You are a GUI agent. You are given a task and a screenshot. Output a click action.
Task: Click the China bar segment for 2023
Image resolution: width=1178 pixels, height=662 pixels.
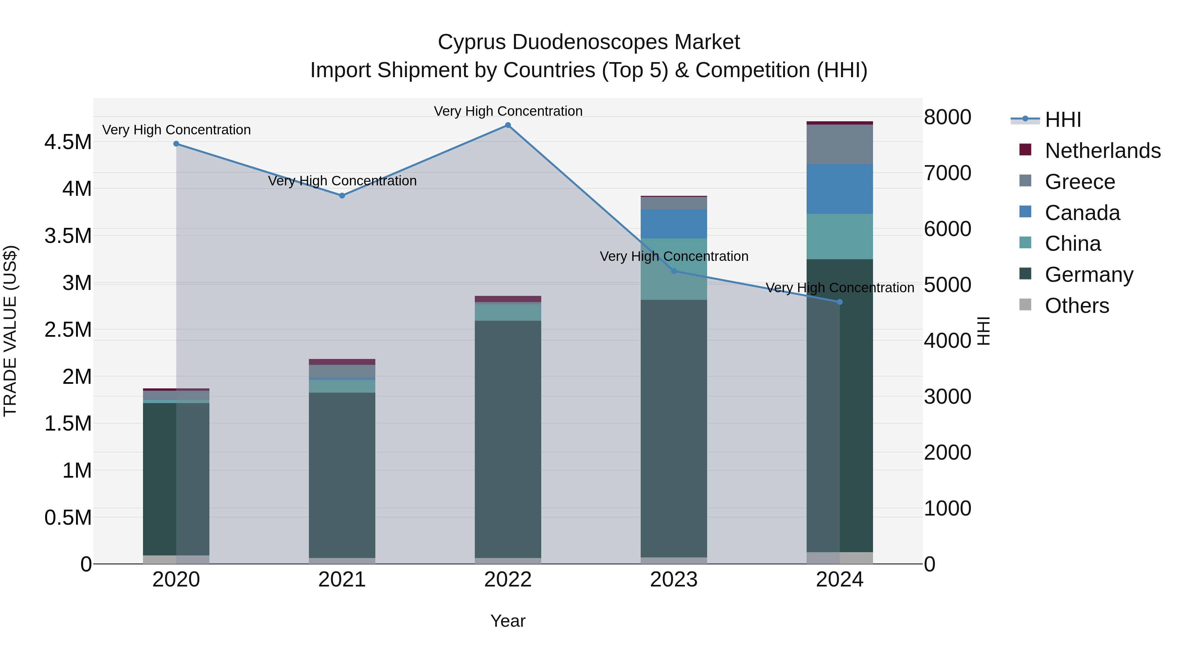674,269
